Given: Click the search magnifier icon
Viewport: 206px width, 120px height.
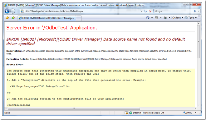Looking at the screenshot, I should pyautogui.click(x=195, y=11).
